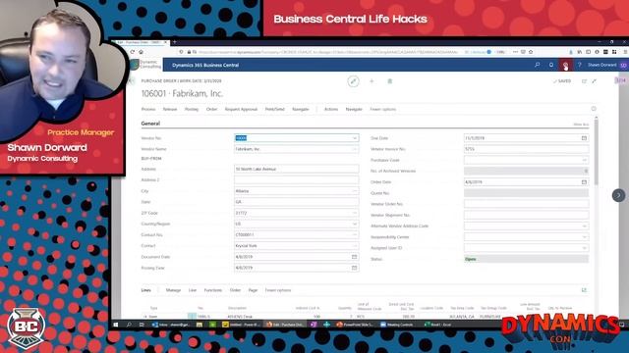629x353 pixels.
Task: Open PowerPoint from the taskbar
Action: [x=356, y=325]
